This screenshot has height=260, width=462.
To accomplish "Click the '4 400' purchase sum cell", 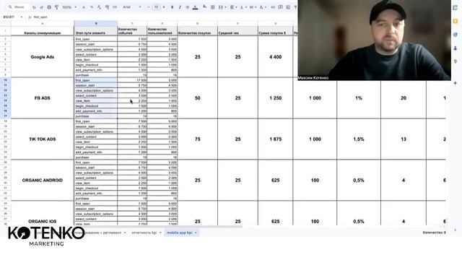I will (276, 57).
